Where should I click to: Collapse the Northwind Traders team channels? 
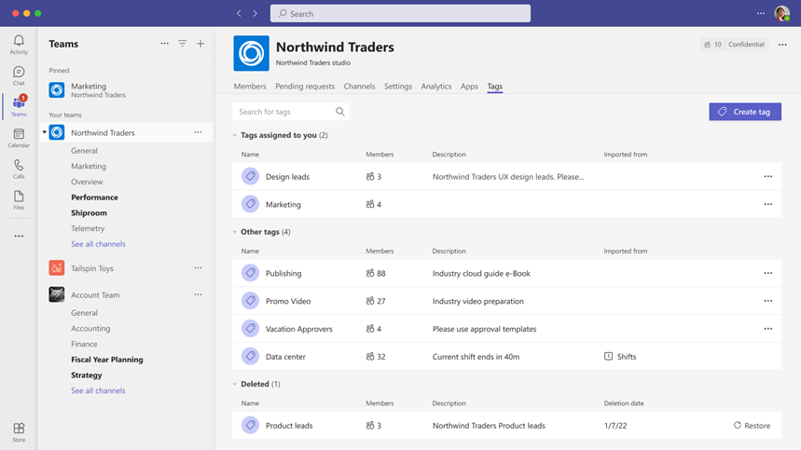point(44,132)
